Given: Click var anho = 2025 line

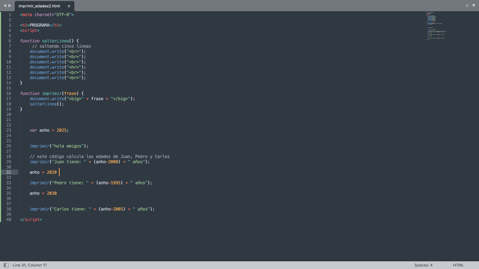Looking at the screenshot, I should coord(49,130).
